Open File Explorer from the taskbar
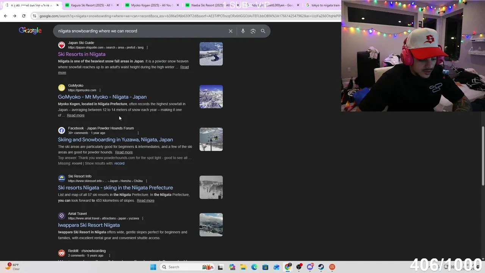This screenshot has width=485, height=273. pyautogui.click(x=243, y=267)
